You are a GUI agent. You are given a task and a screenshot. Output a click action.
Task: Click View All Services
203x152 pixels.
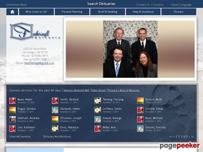(20, 137)
